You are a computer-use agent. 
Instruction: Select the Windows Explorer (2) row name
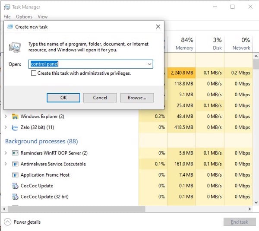(x=42, y=117)
